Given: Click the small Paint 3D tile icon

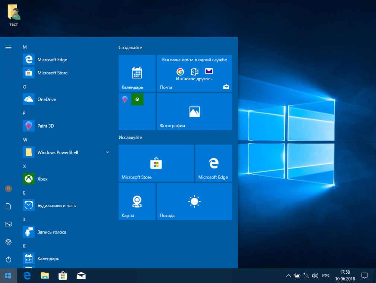Looking at the screenshot, I should 125,99.
